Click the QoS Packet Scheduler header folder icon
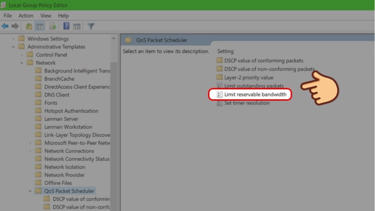Image resolution: width=375 pixels, height=211 pixels. (128, 40)
